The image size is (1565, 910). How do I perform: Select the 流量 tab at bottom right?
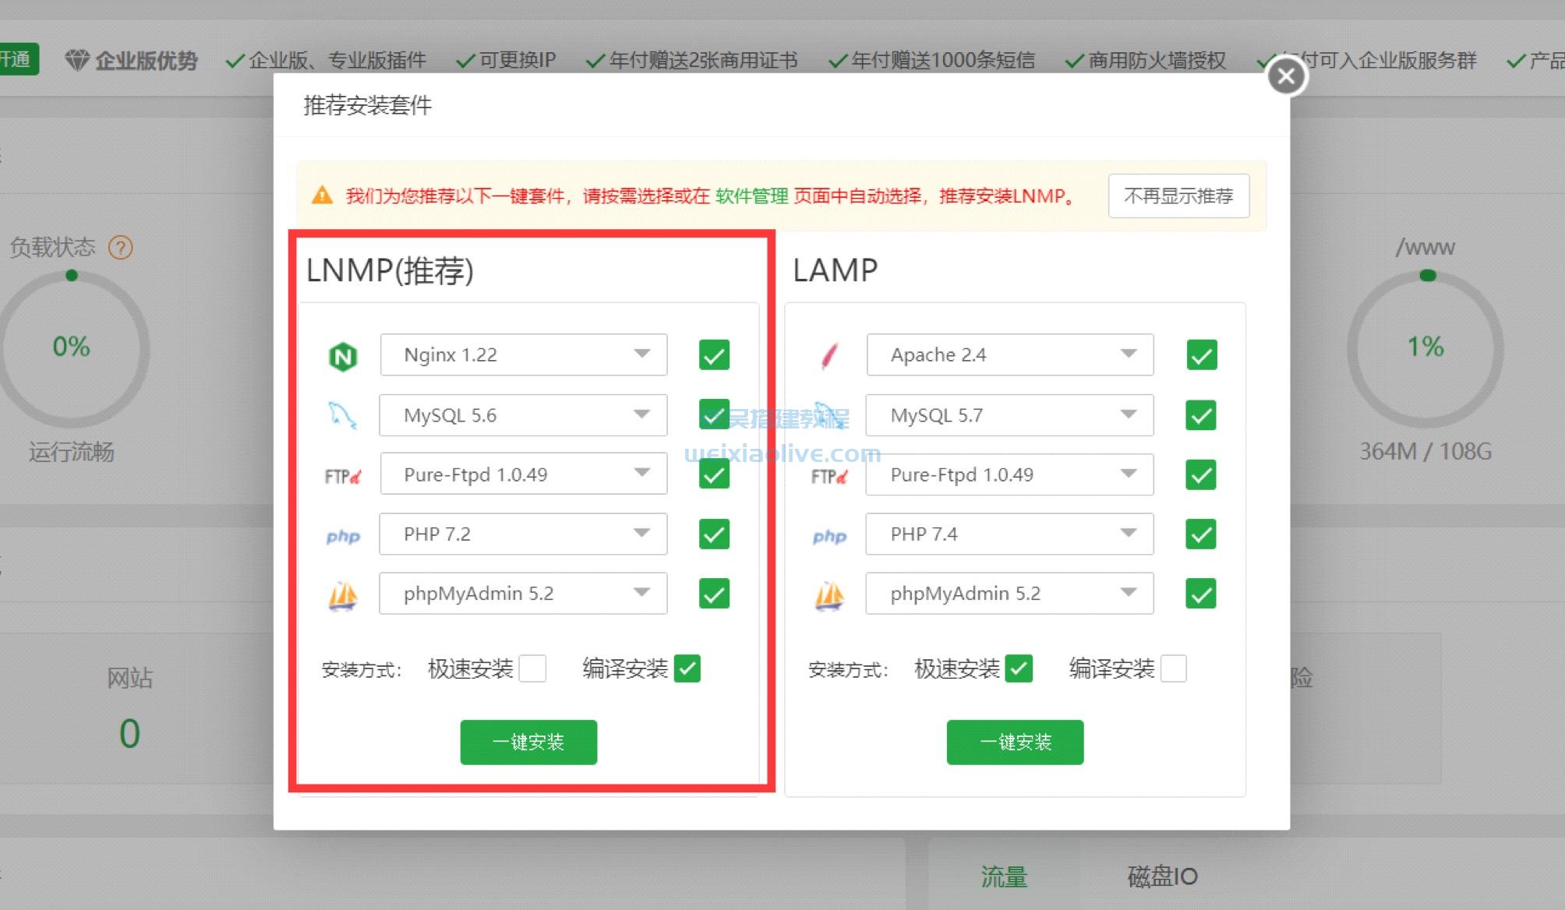tap(1004, 876)
